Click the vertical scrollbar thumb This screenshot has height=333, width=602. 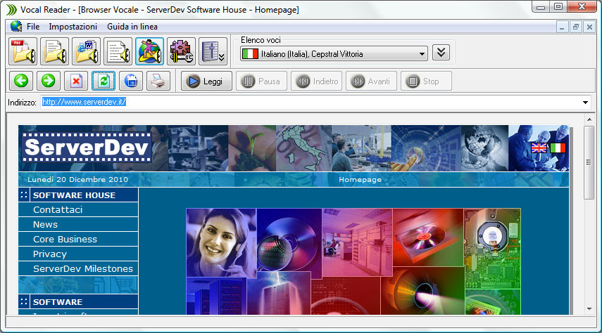(589, 162)
